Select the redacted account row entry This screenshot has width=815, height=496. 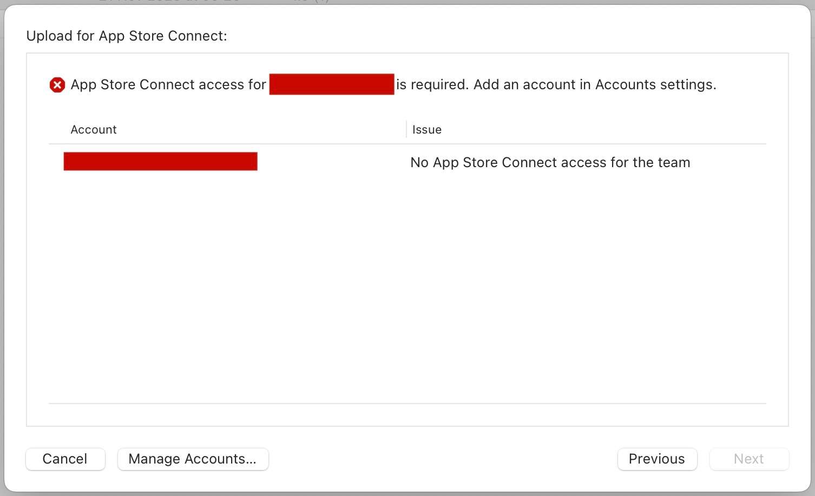160,162
